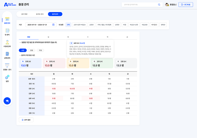
Task: Click the 오후 5시 row header
Action: 32,103
